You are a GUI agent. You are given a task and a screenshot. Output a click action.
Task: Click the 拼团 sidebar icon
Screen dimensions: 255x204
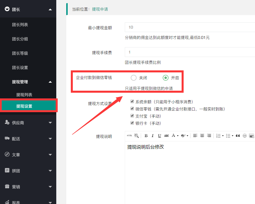(x=7, y=170)
